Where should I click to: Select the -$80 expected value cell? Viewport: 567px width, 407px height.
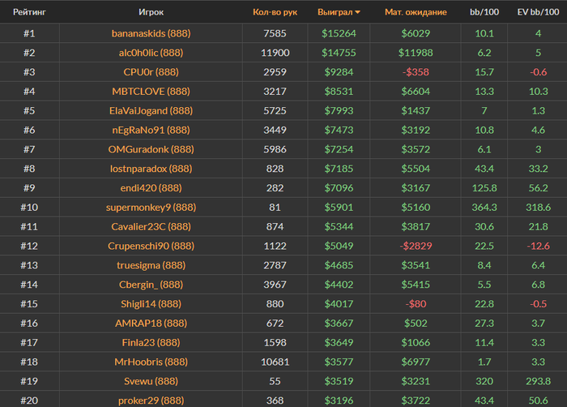(416, 304)
